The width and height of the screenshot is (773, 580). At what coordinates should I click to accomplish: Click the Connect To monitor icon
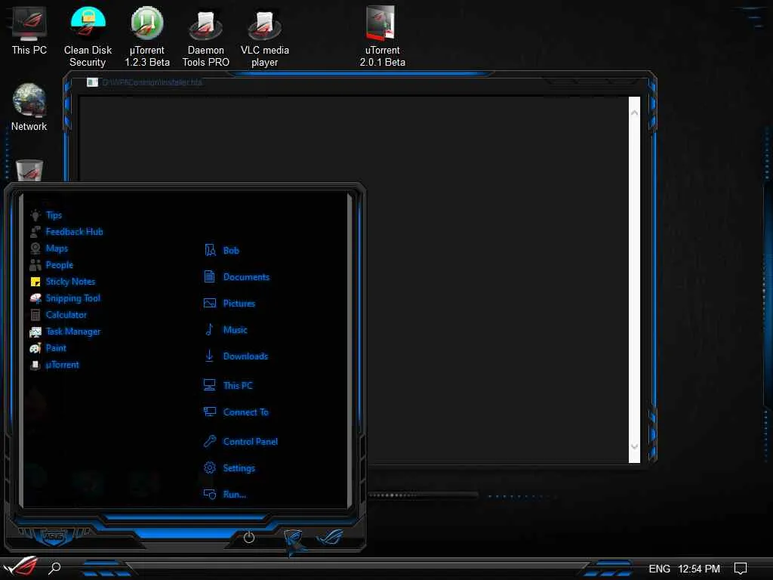pyautogui.click(x=210, y=412)
